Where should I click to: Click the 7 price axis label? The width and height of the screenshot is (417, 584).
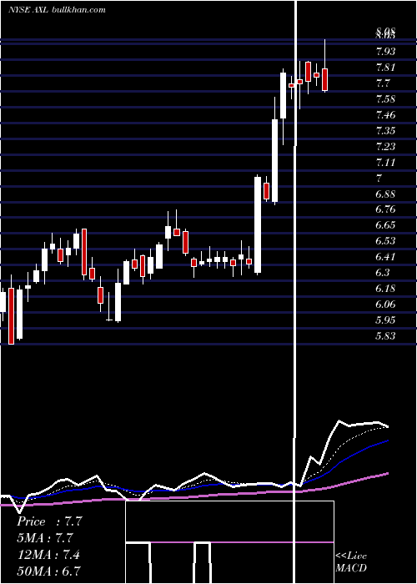click(x=379, y=178)
